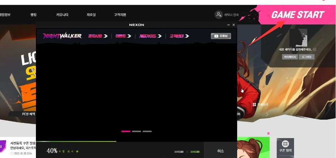
Task: Click the 2023-01-26 12:54 post date
Action: pyautogui.click(x=23, y=153)
